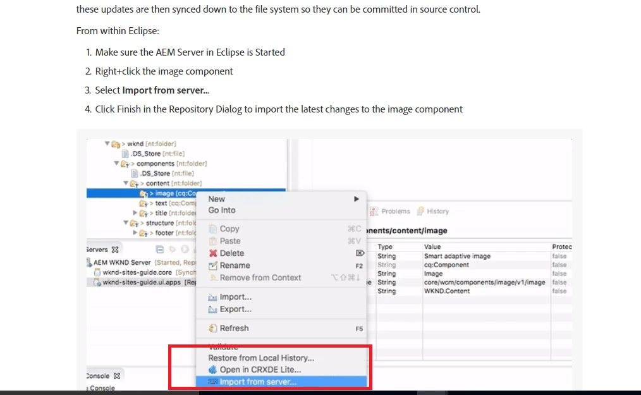
Task: Expand the title folder triangle
Action: [x=135, y=213]
